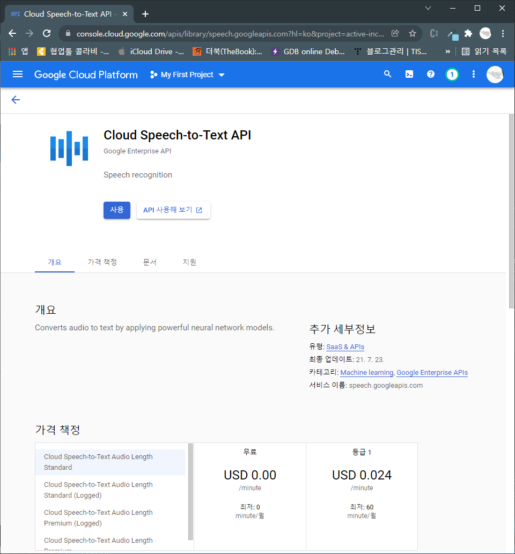Open the Machine learning category link
The width and height of the screenshot is (515, 554).
click(367, 373)
